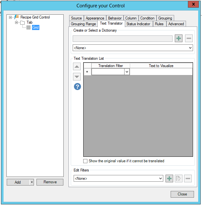This screenshot has width=202, height=205.
Task: Open the Grouping tab
Action: click(x=165, y=18)
